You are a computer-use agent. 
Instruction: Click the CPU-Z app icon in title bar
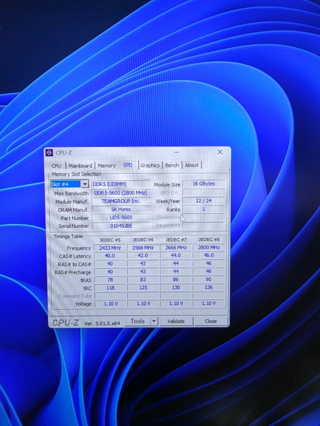click(49, 153)
